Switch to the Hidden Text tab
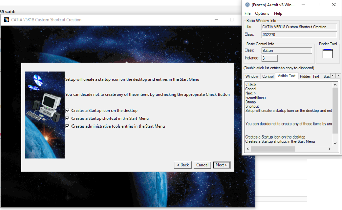Viewport: 342px width, 210px height. [x=309, y=76]
